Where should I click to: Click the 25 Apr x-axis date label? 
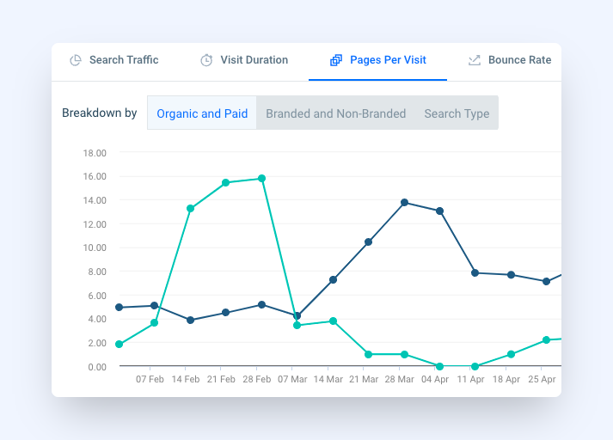[x=542, y=380]
